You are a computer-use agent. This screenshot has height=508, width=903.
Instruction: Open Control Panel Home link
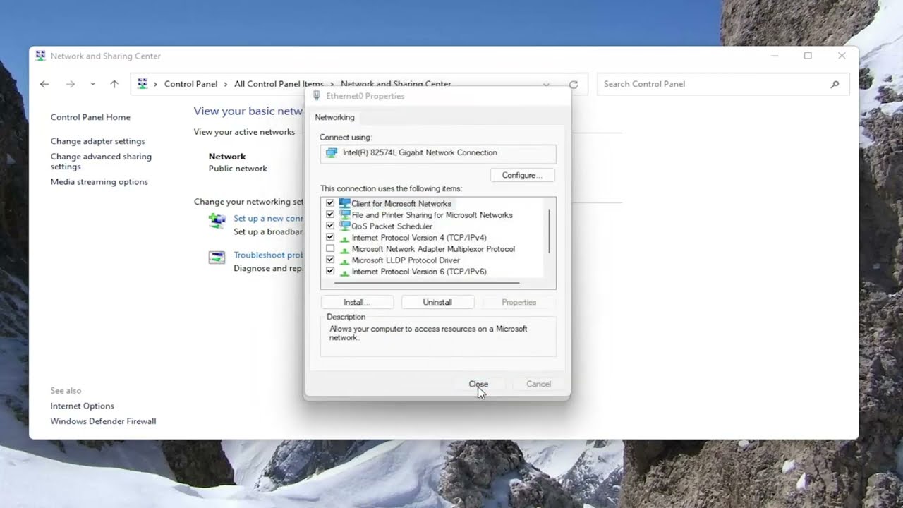tap(90, 117)
